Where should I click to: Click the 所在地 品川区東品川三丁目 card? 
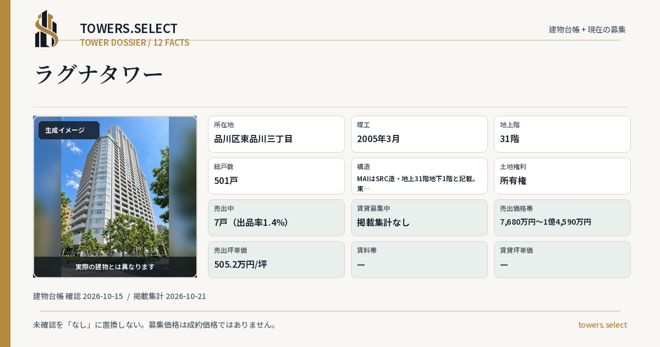click(x=276, y=134)
